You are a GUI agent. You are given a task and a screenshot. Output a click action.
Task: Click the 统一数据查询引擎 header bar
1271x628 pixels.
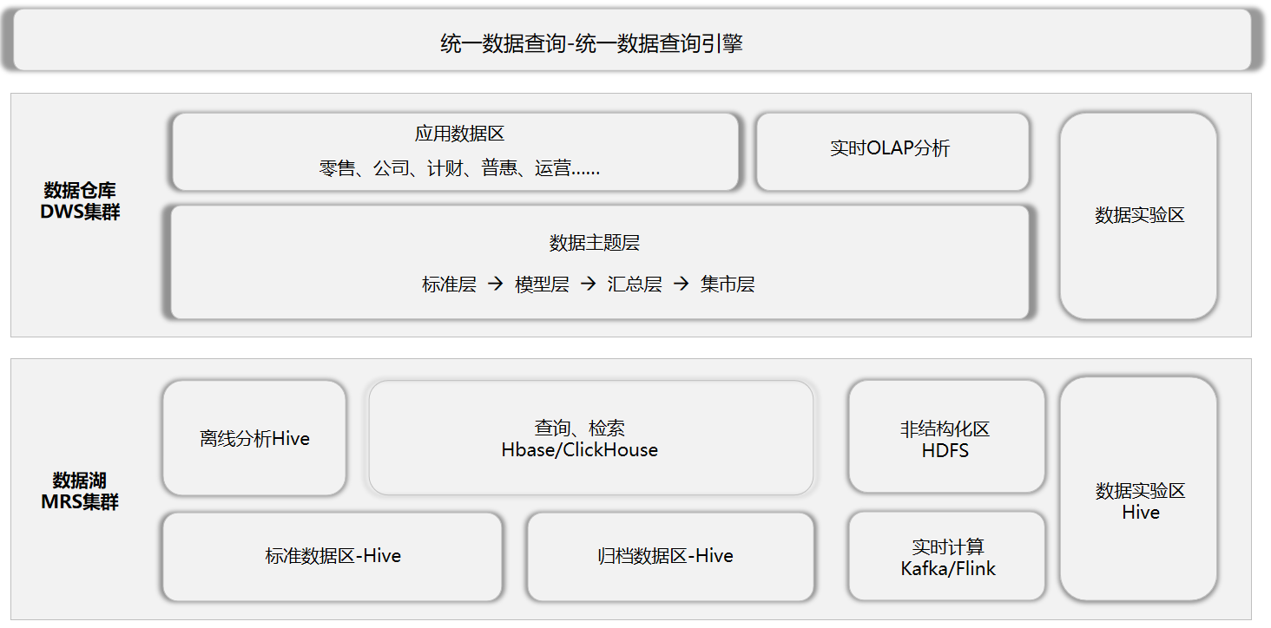pyautogui.click(x=634, y=39)
